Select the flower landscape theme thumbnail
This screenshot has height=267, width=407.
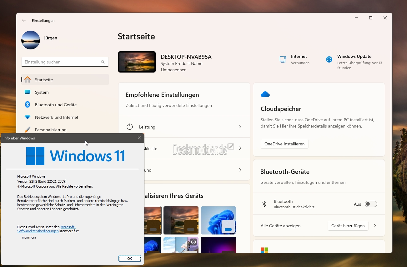(x=181, y=245)
